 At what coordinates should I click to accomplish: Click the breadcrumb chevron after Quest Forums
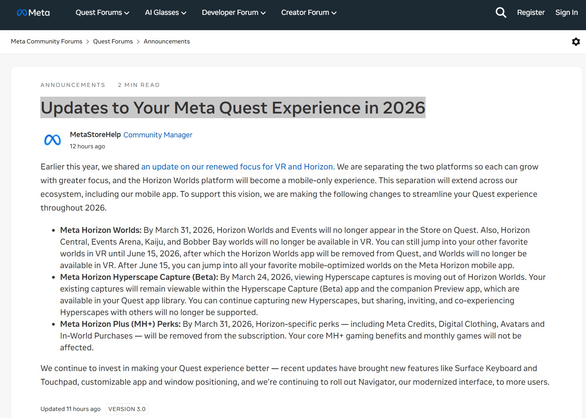click(138, 42)
